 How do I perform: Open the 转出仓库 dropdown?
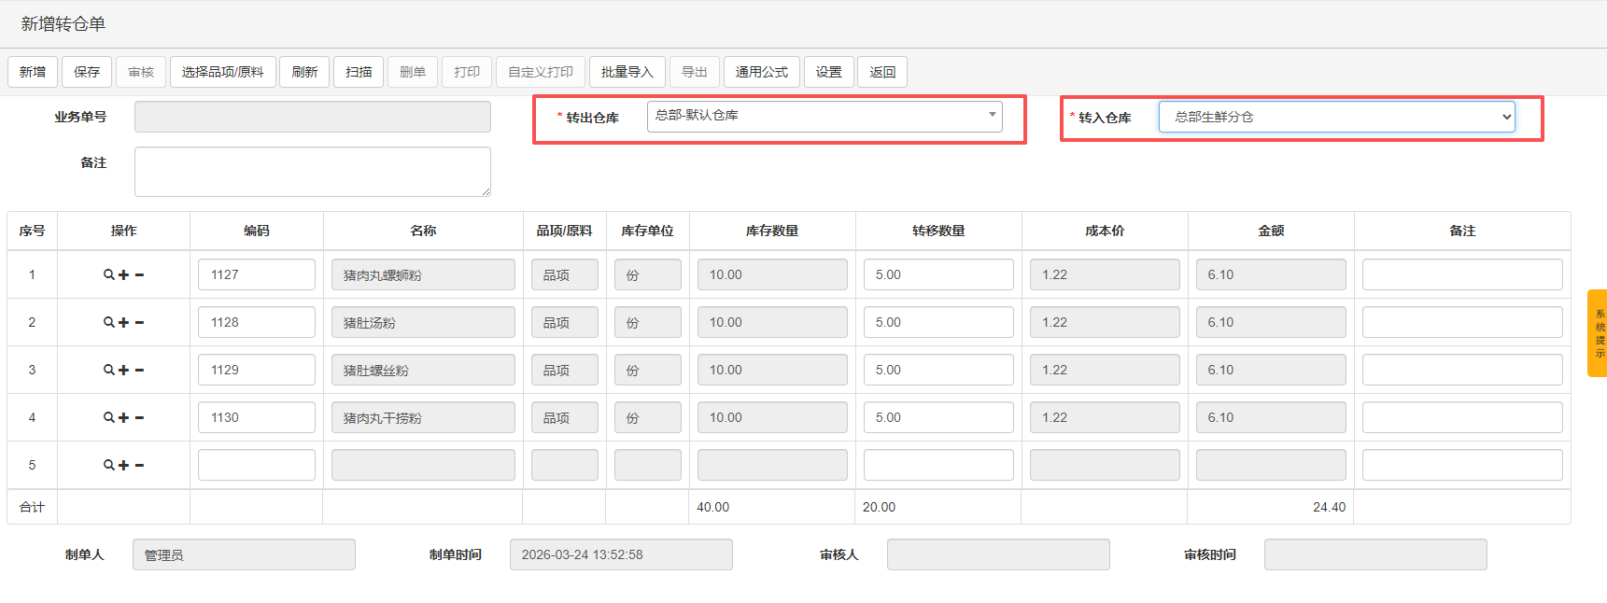pos(824,116)
